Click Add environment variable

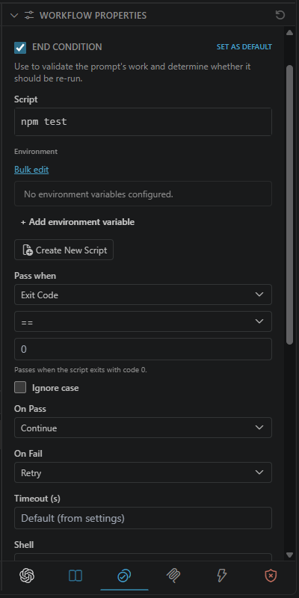(x=78, y=222)
